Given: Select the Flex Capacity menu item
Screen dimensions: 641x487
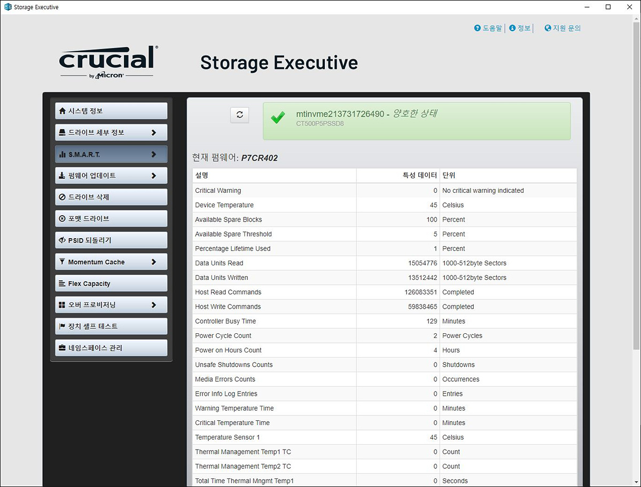Looking at the screenshot, I should click(x=111, y=284).
